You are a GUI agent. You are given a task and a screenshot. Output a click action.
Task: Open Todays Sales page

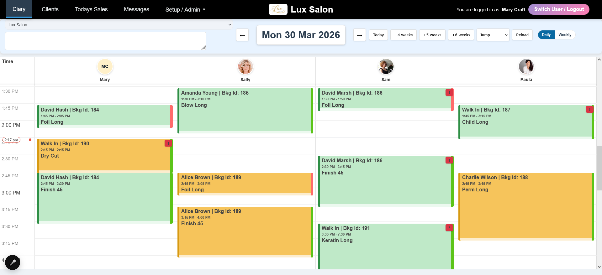[x=91, y=9]
